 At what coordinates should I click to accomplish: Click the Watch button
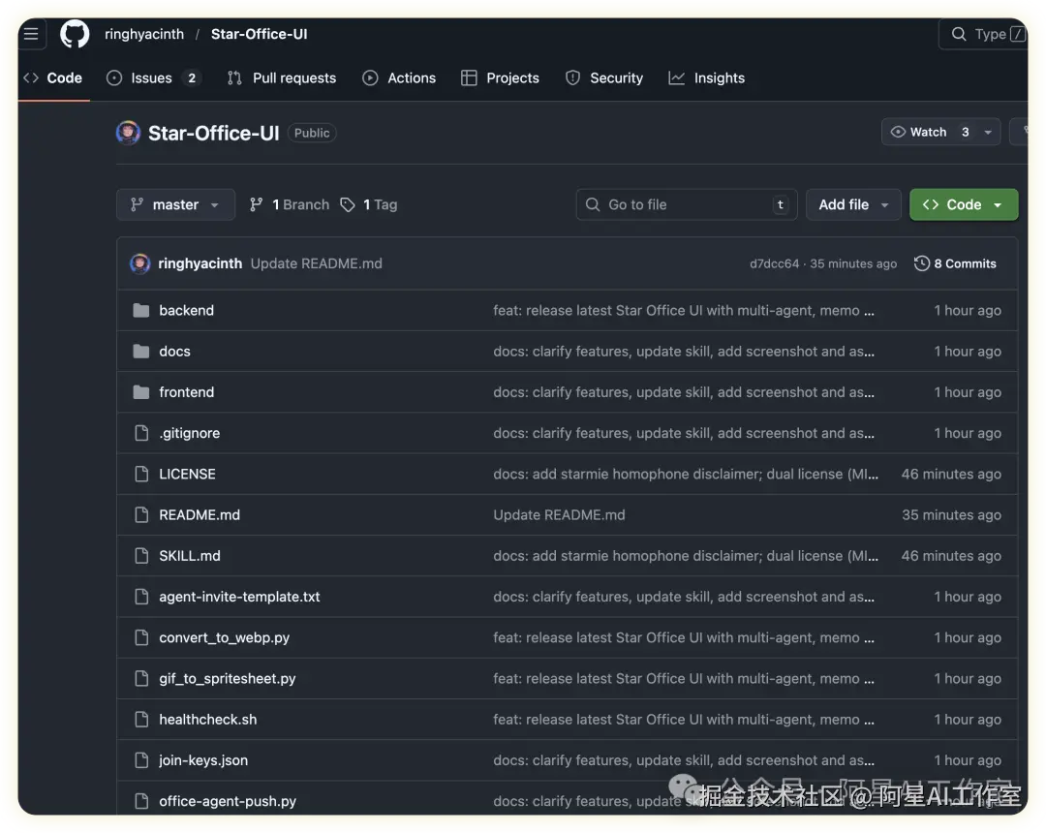tap(929, 132)
